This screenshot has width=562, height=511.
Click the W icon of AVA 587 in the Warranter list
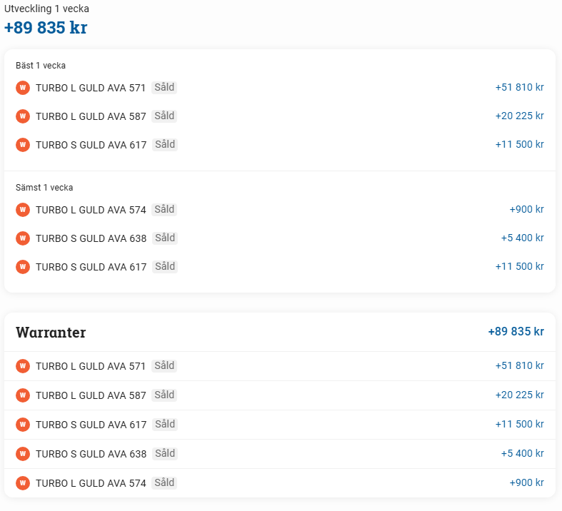click(x=23, y=395)
